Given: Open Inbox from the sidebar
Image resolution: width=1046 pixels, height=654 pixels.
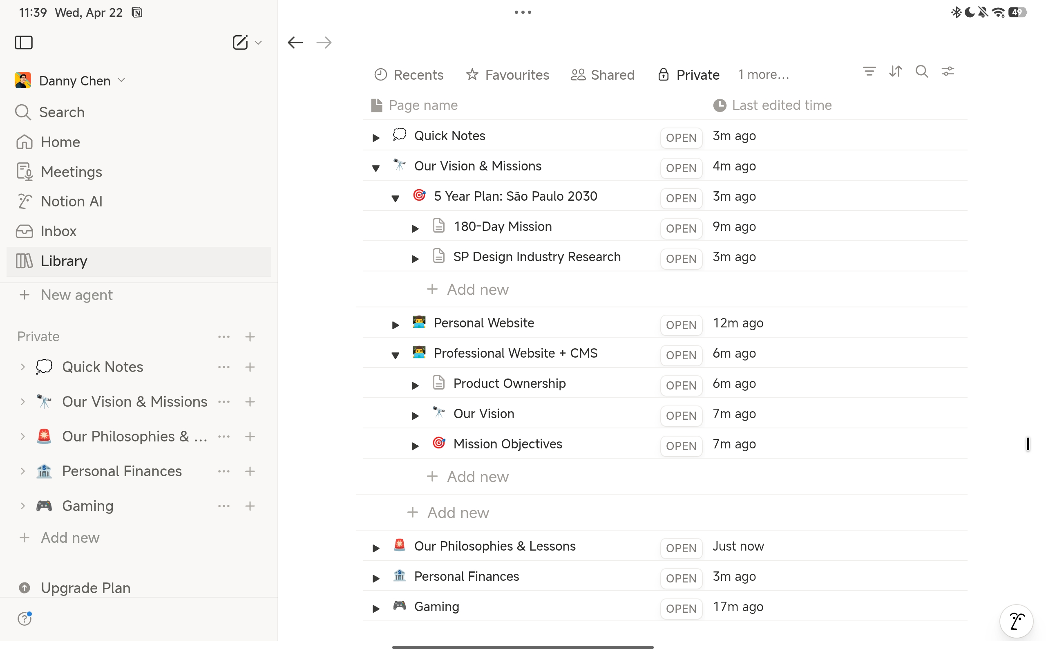Looking at the screenshot, I should 58,231.
